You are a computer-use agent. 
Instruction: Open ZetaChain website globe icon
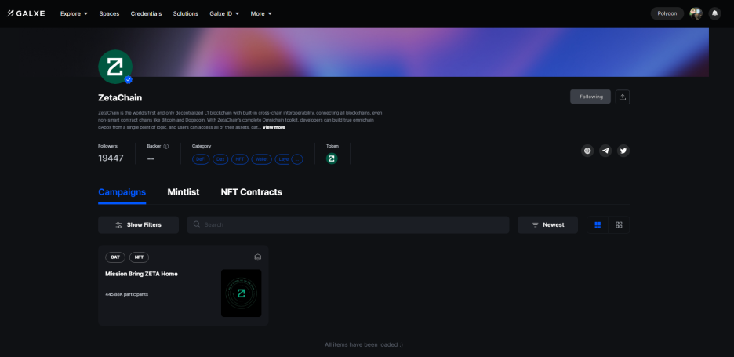[587, 151]
